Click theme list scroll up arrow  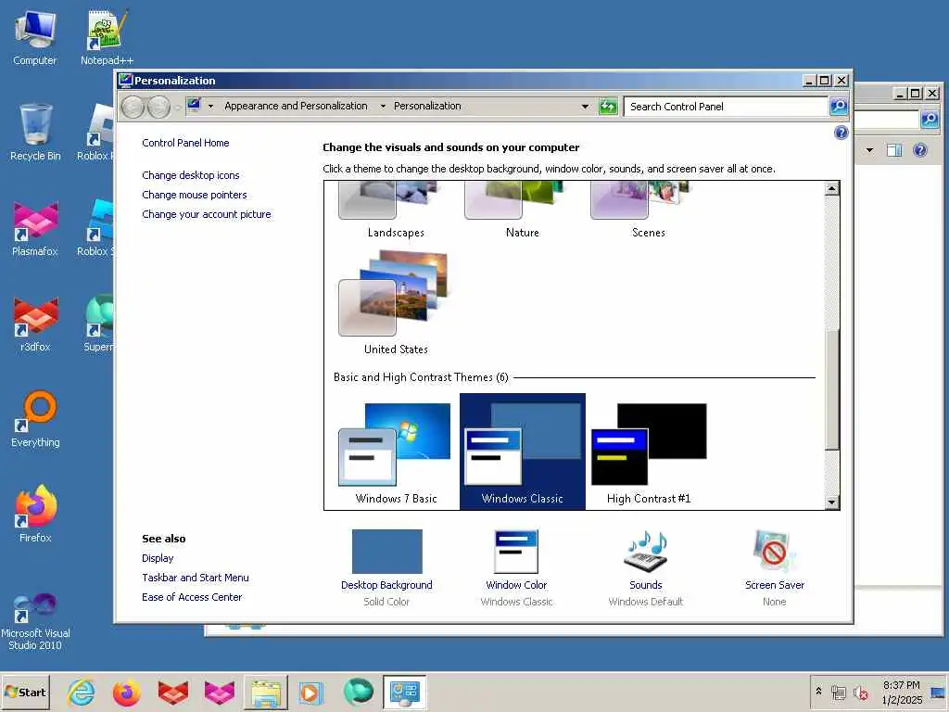tap(831, 188)
